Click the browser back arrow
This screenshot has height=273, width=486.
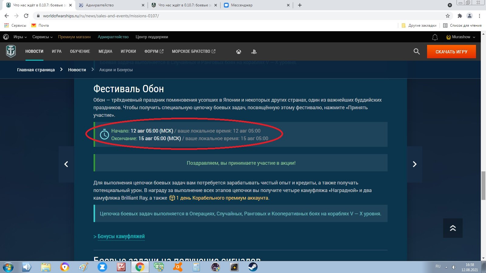(x=7, y=16)
